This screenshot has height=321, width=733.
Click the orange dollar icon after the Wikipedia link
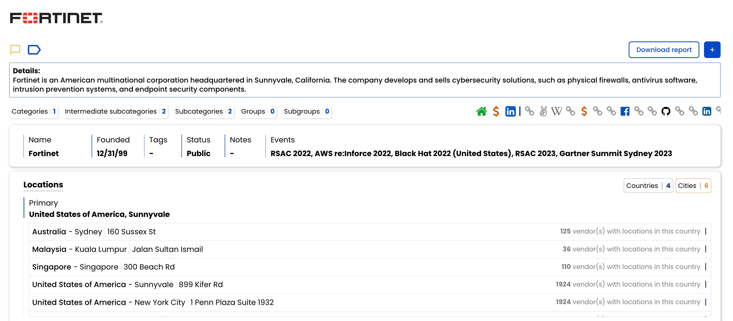click(x=584, y=111)
